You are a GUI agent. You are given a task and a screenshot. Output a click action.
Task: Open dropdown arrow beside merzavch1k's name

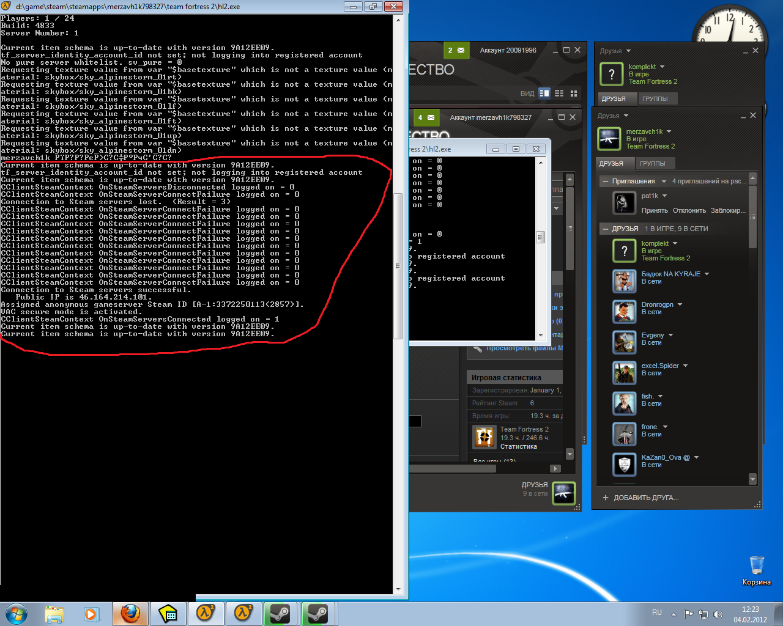(x=669, y=131)
